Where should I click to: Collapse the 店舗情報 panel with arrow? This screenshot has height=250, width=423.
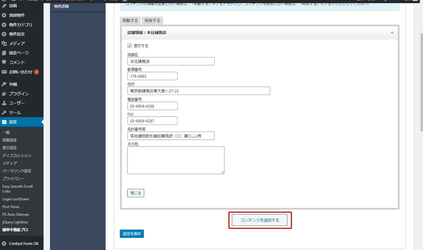click(392, 32)
